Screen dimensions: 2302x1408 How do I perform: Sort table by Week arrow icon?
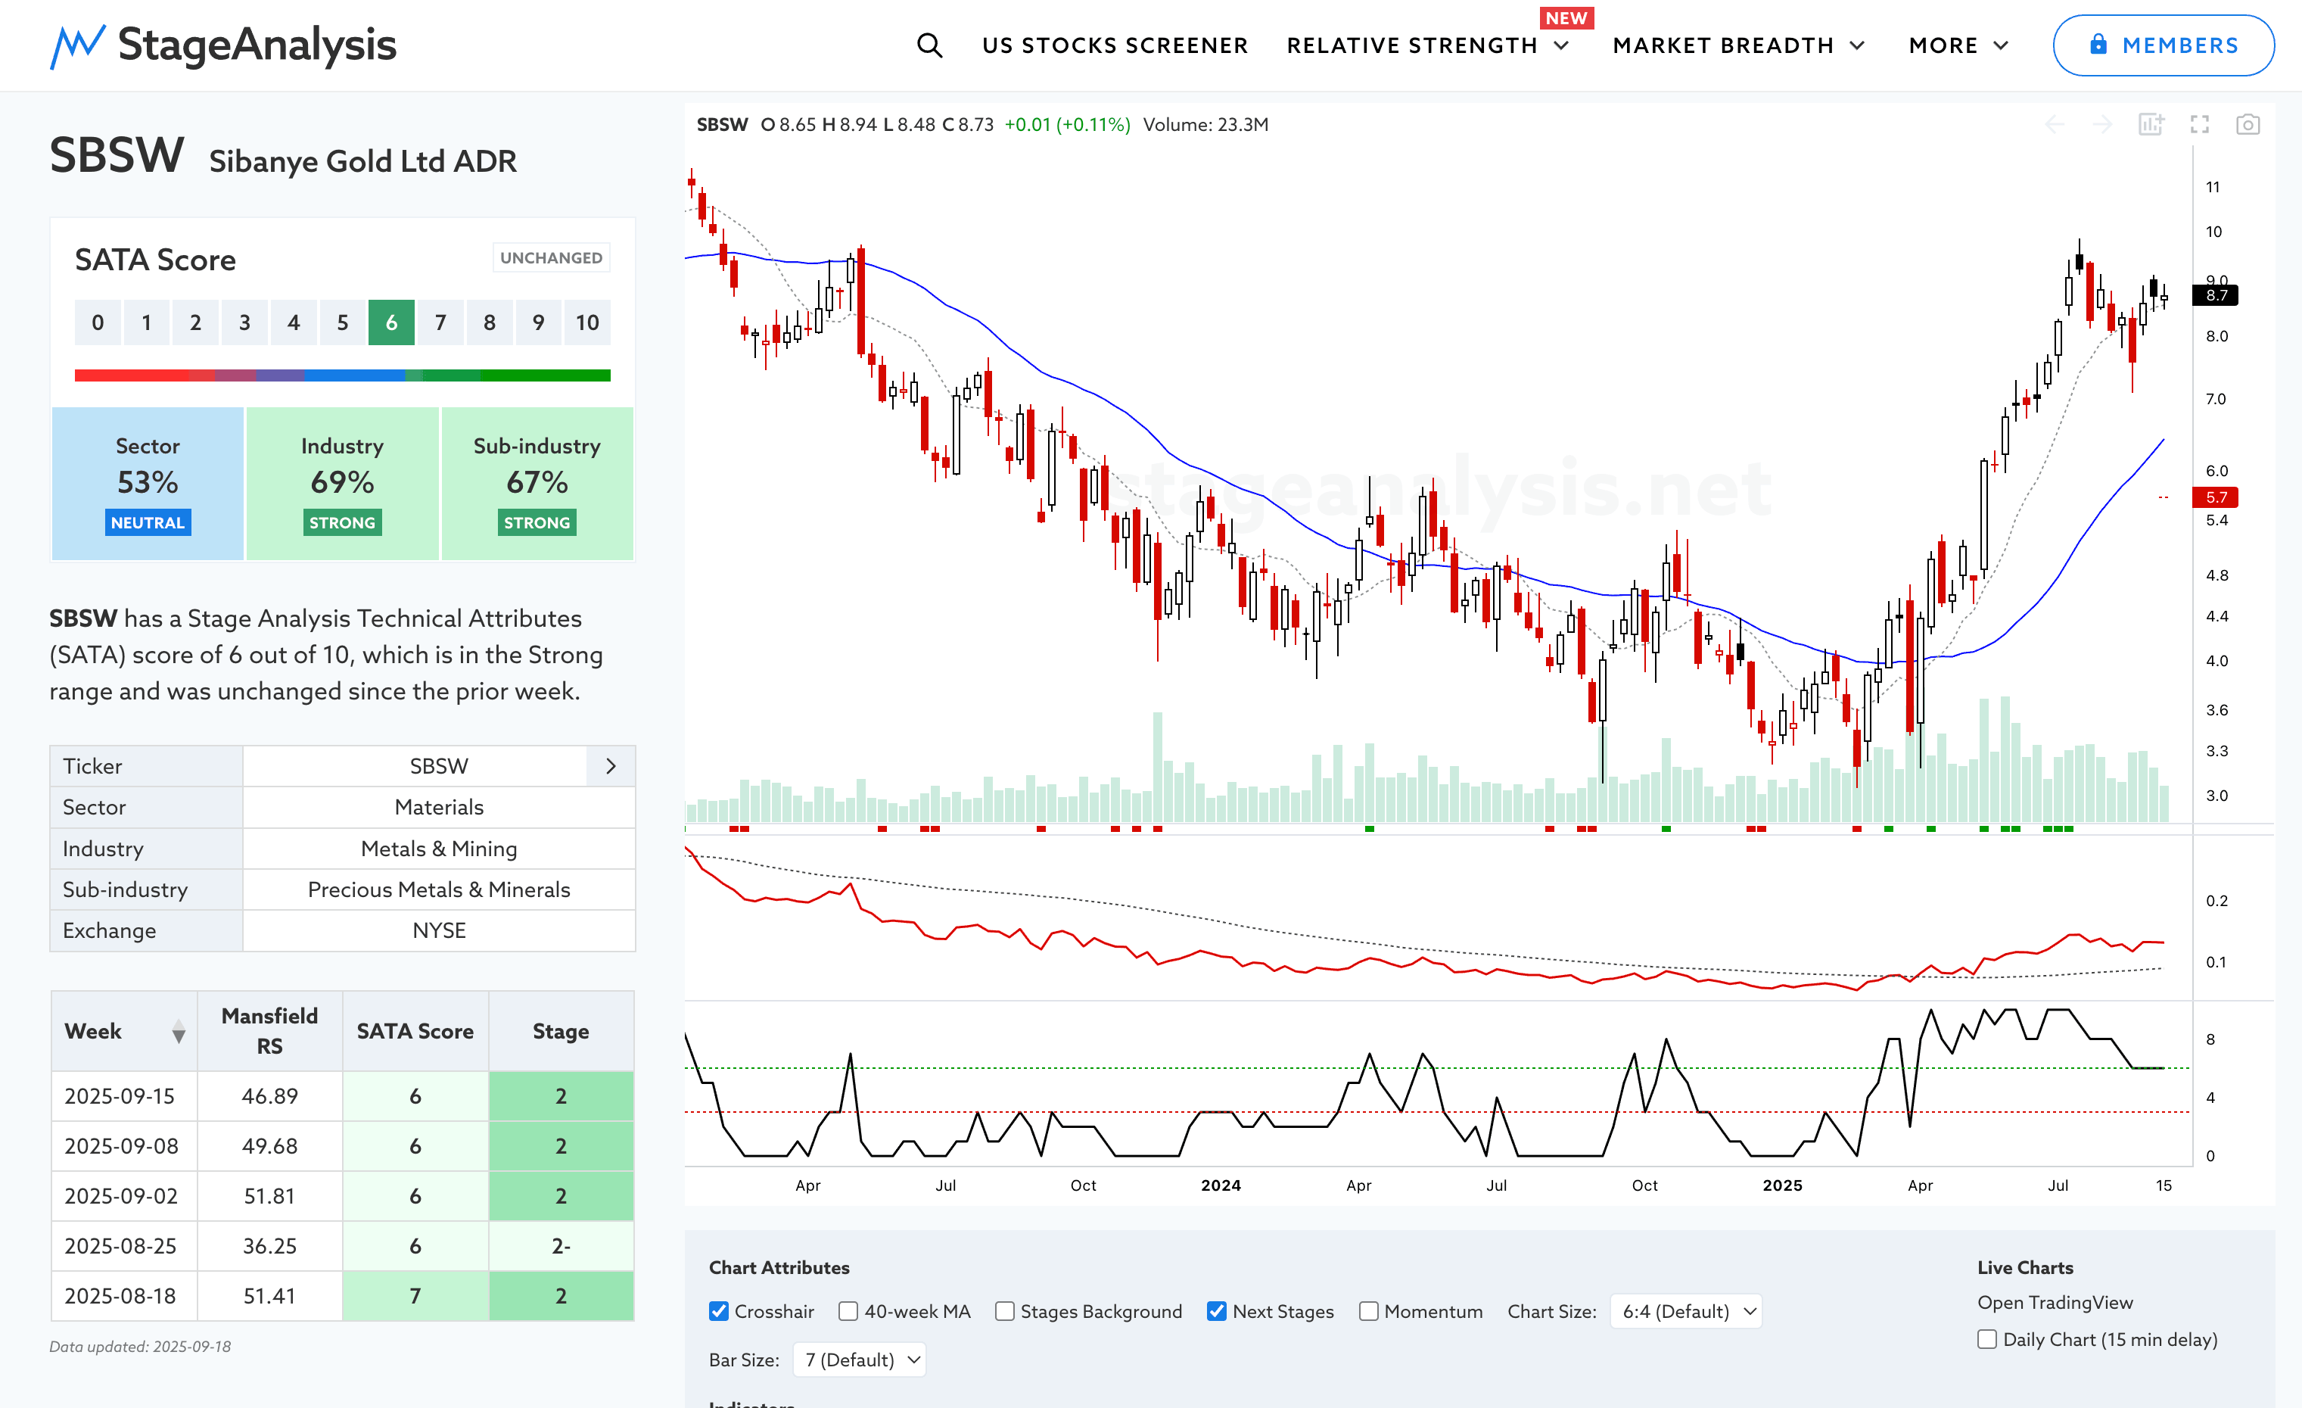[x=179, y=1032]
